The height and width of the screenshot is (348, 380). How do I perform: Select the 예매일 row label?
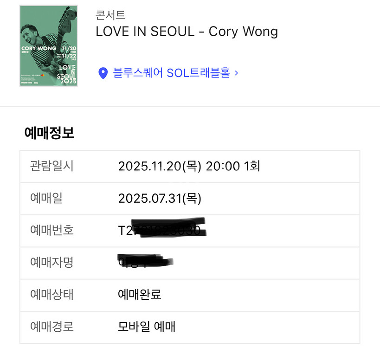point(43,198)
